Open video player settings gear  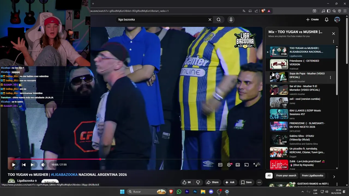click(x=229, y=165)
